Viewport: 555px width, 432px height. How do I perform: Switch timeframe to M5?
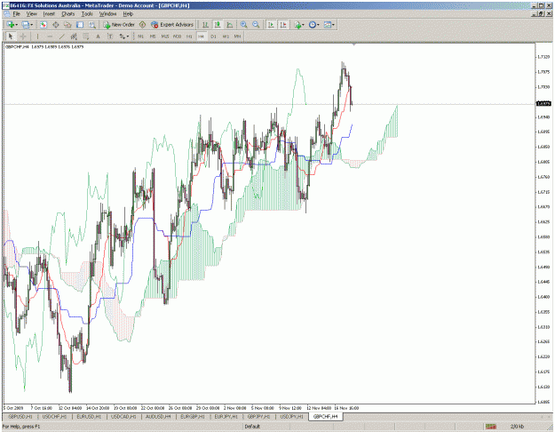point(153,36)
